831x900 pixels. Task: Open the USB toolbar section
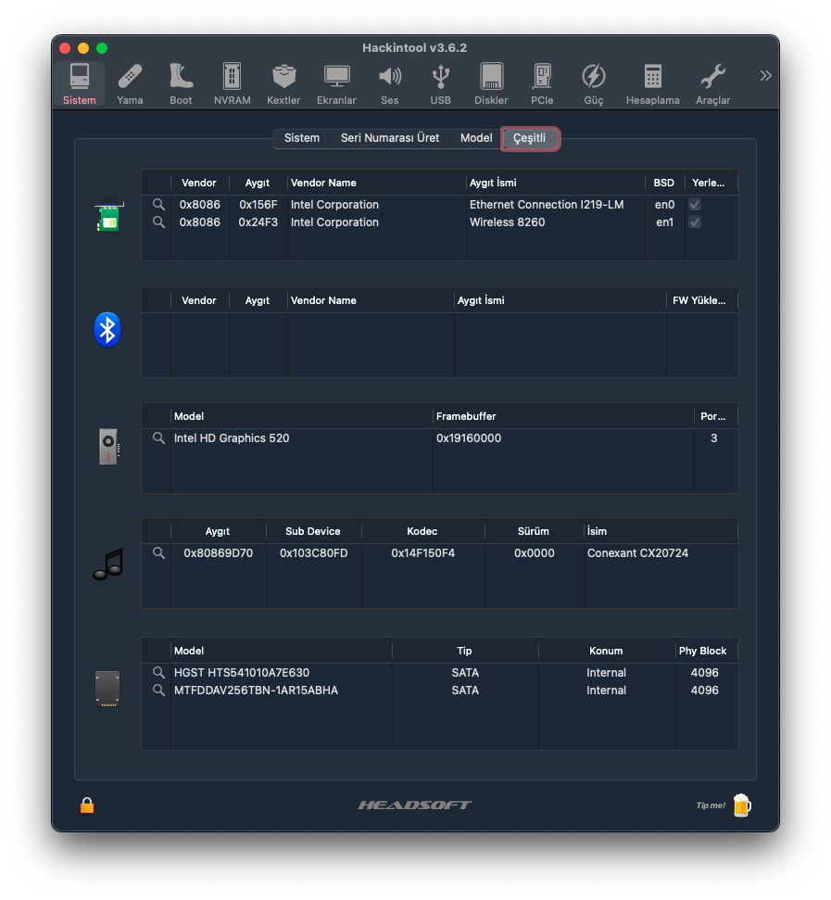[x=441, y=83]
